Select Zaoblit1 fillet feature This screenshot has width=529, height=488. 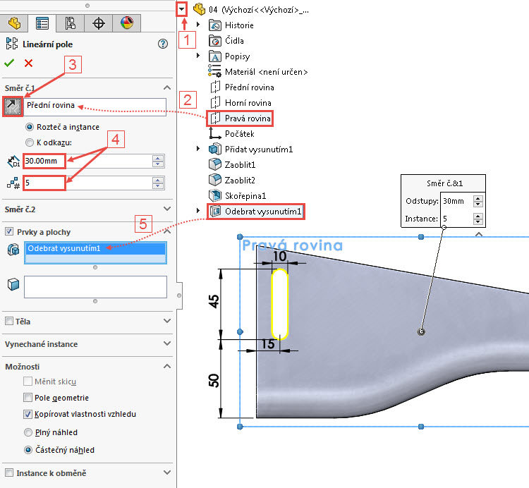232,165
